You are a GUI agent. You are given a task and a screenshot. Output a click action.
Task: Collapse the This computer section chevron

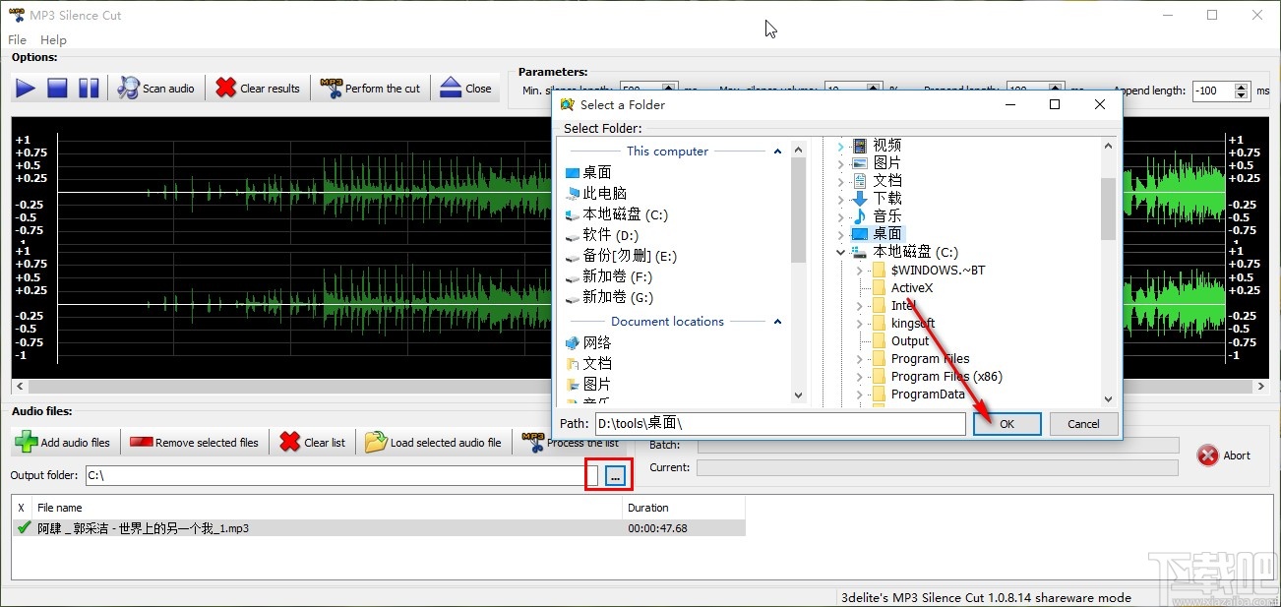776,151
